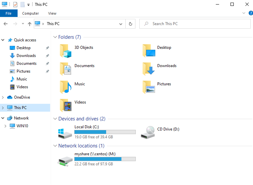Refresh the current folder view

tap(130, 24)
